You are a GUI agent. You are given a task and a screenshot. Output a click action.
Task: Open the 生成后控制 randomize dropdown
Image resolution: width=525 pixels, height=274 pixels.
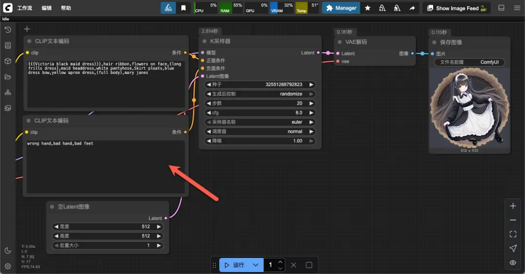[x=260, y=94]
